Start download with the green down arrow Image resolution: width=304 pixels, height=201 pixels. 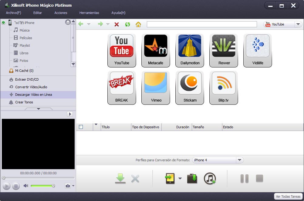pos(120,178)
